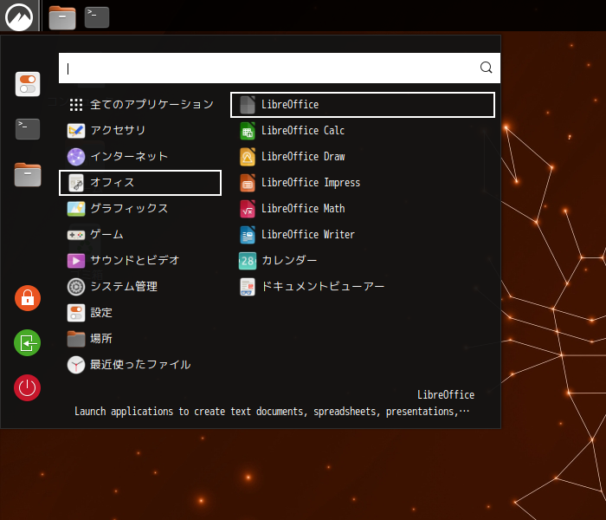Click the オフィス category icon

point(76,183)
